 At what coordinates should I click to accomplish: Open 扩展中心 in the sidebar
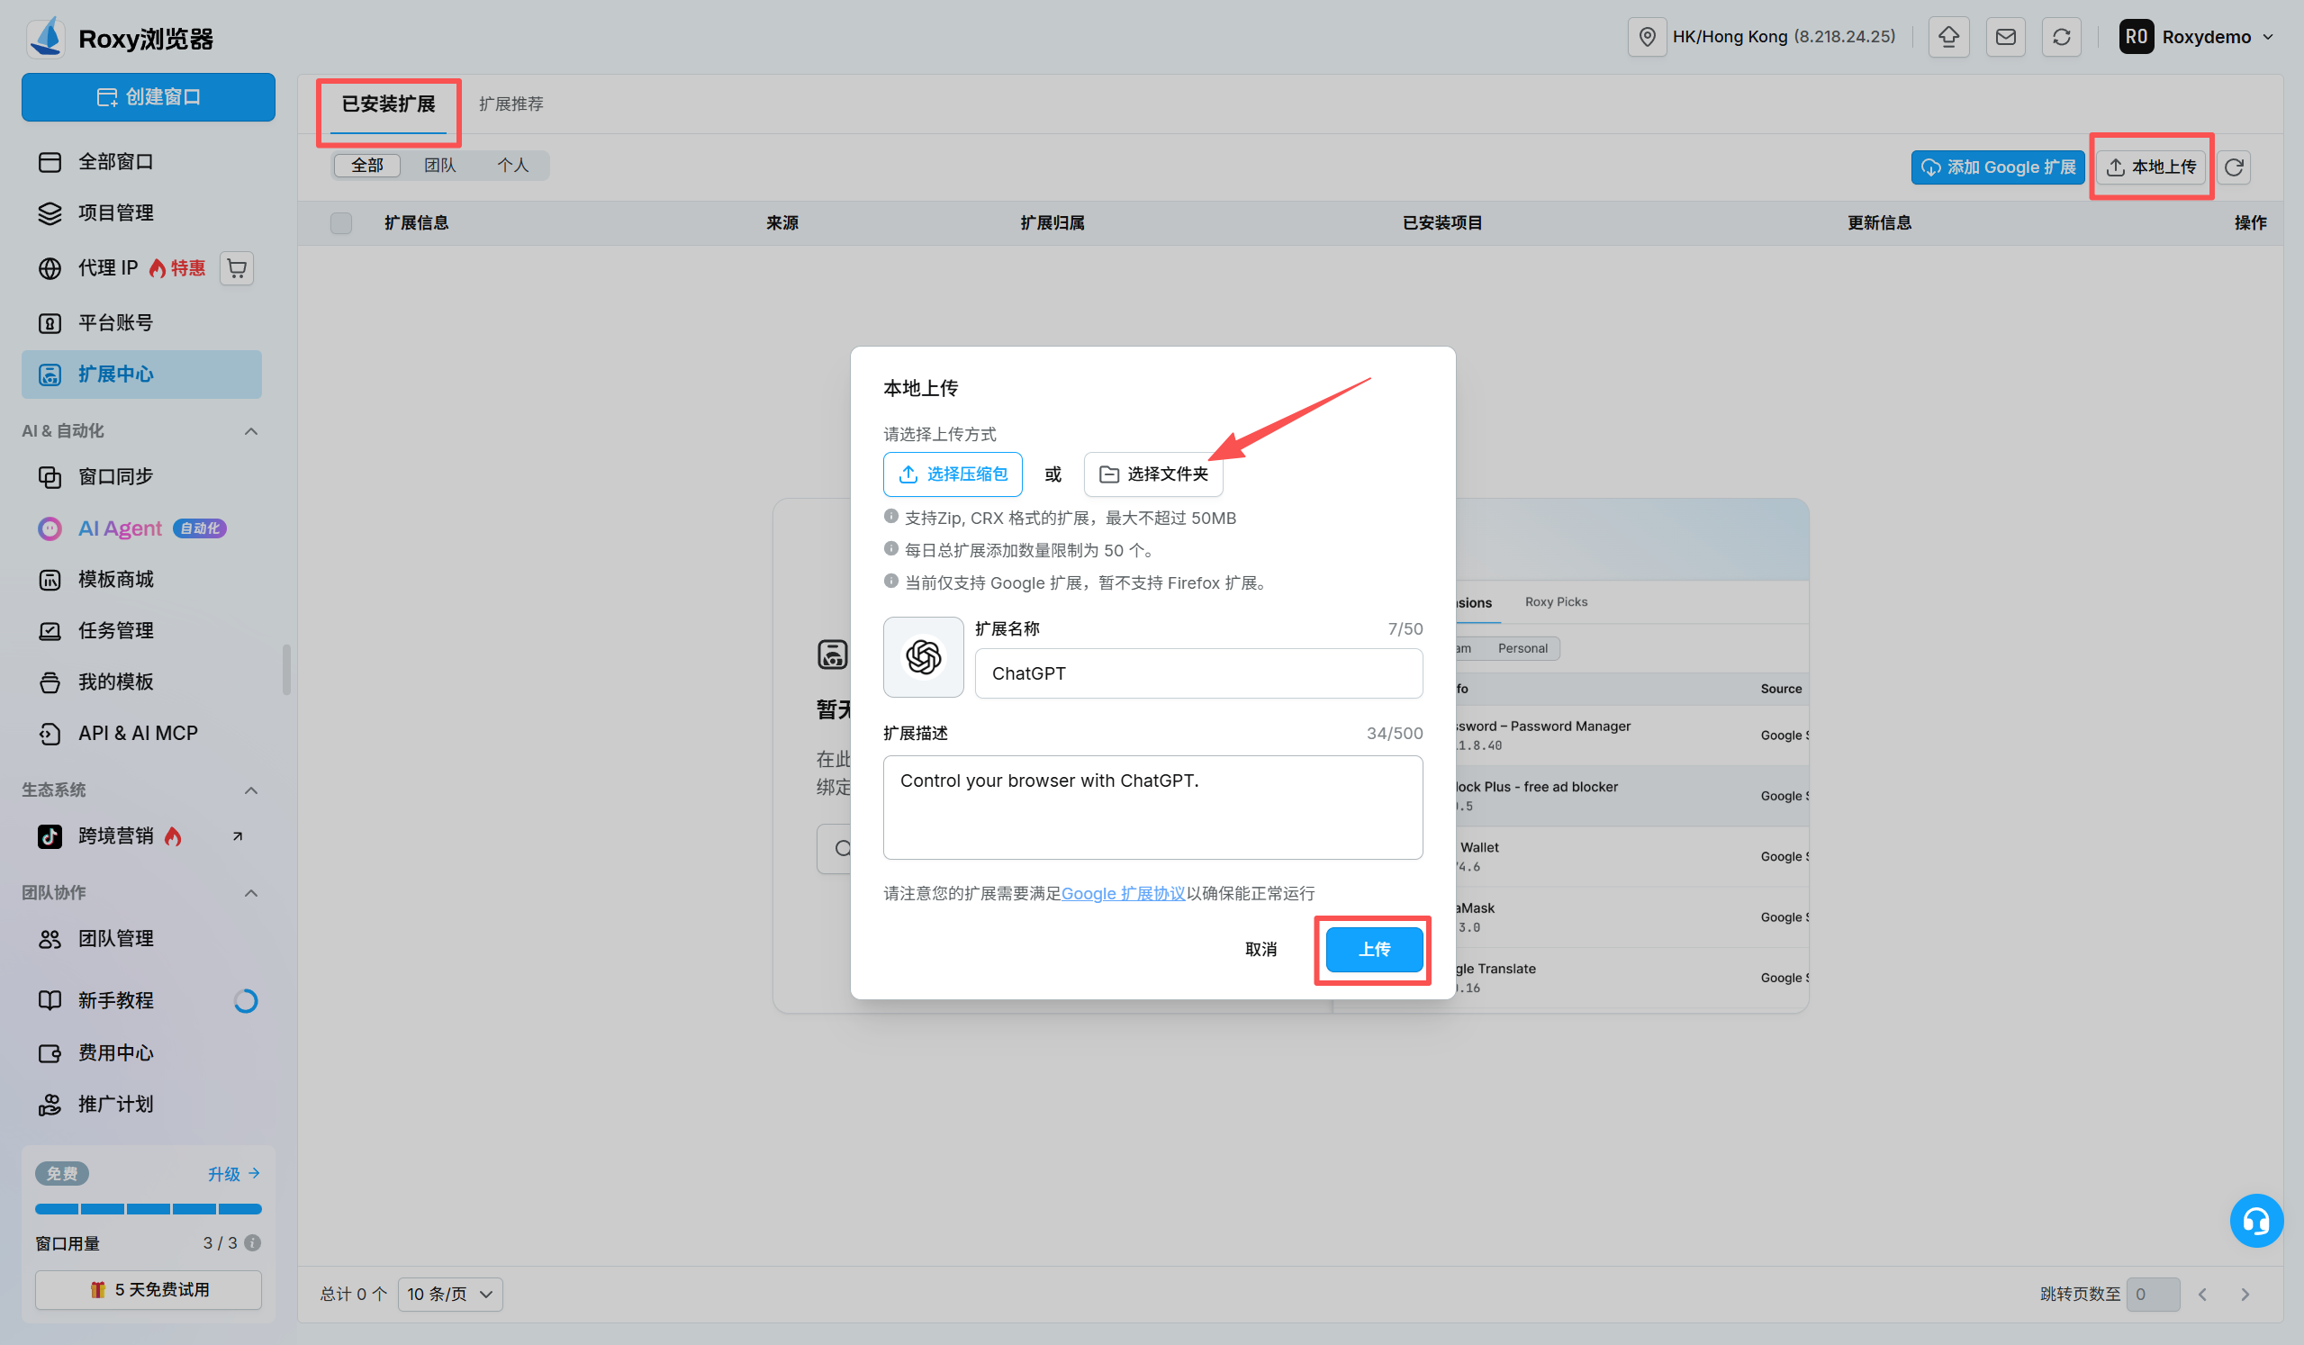click(x=141, y=374)
